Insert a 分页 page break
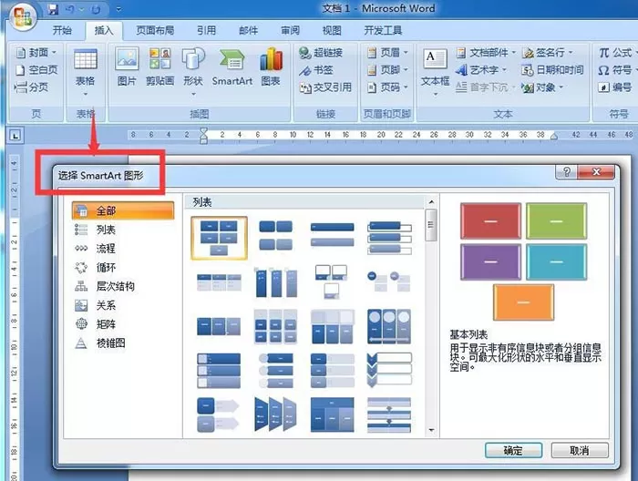This screenshot has width=638, height=481. click(x=31, y=87)
